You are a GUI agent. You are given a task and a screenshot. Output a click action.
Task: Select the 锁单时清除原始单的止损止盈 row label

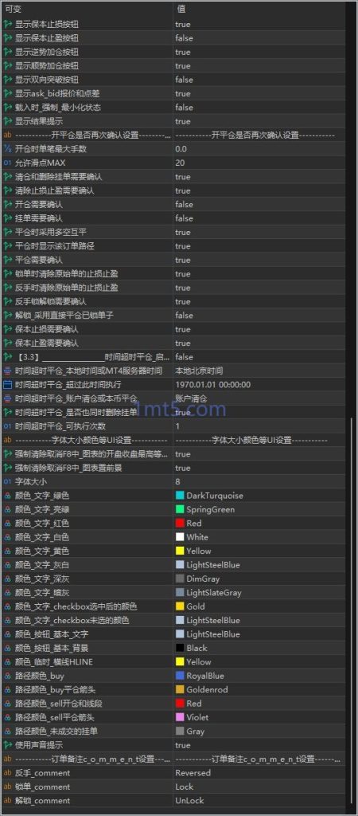[67, 274]
